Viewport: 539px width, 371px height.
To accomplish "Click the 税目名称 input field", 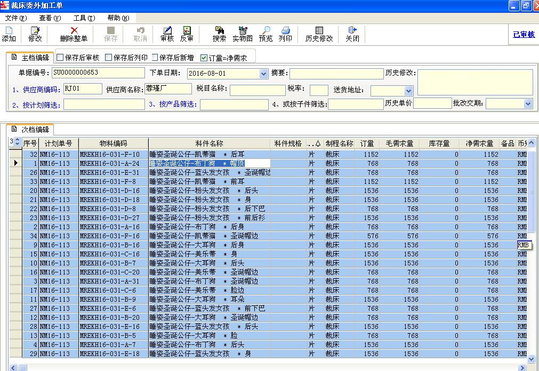I will click(258, 90).
